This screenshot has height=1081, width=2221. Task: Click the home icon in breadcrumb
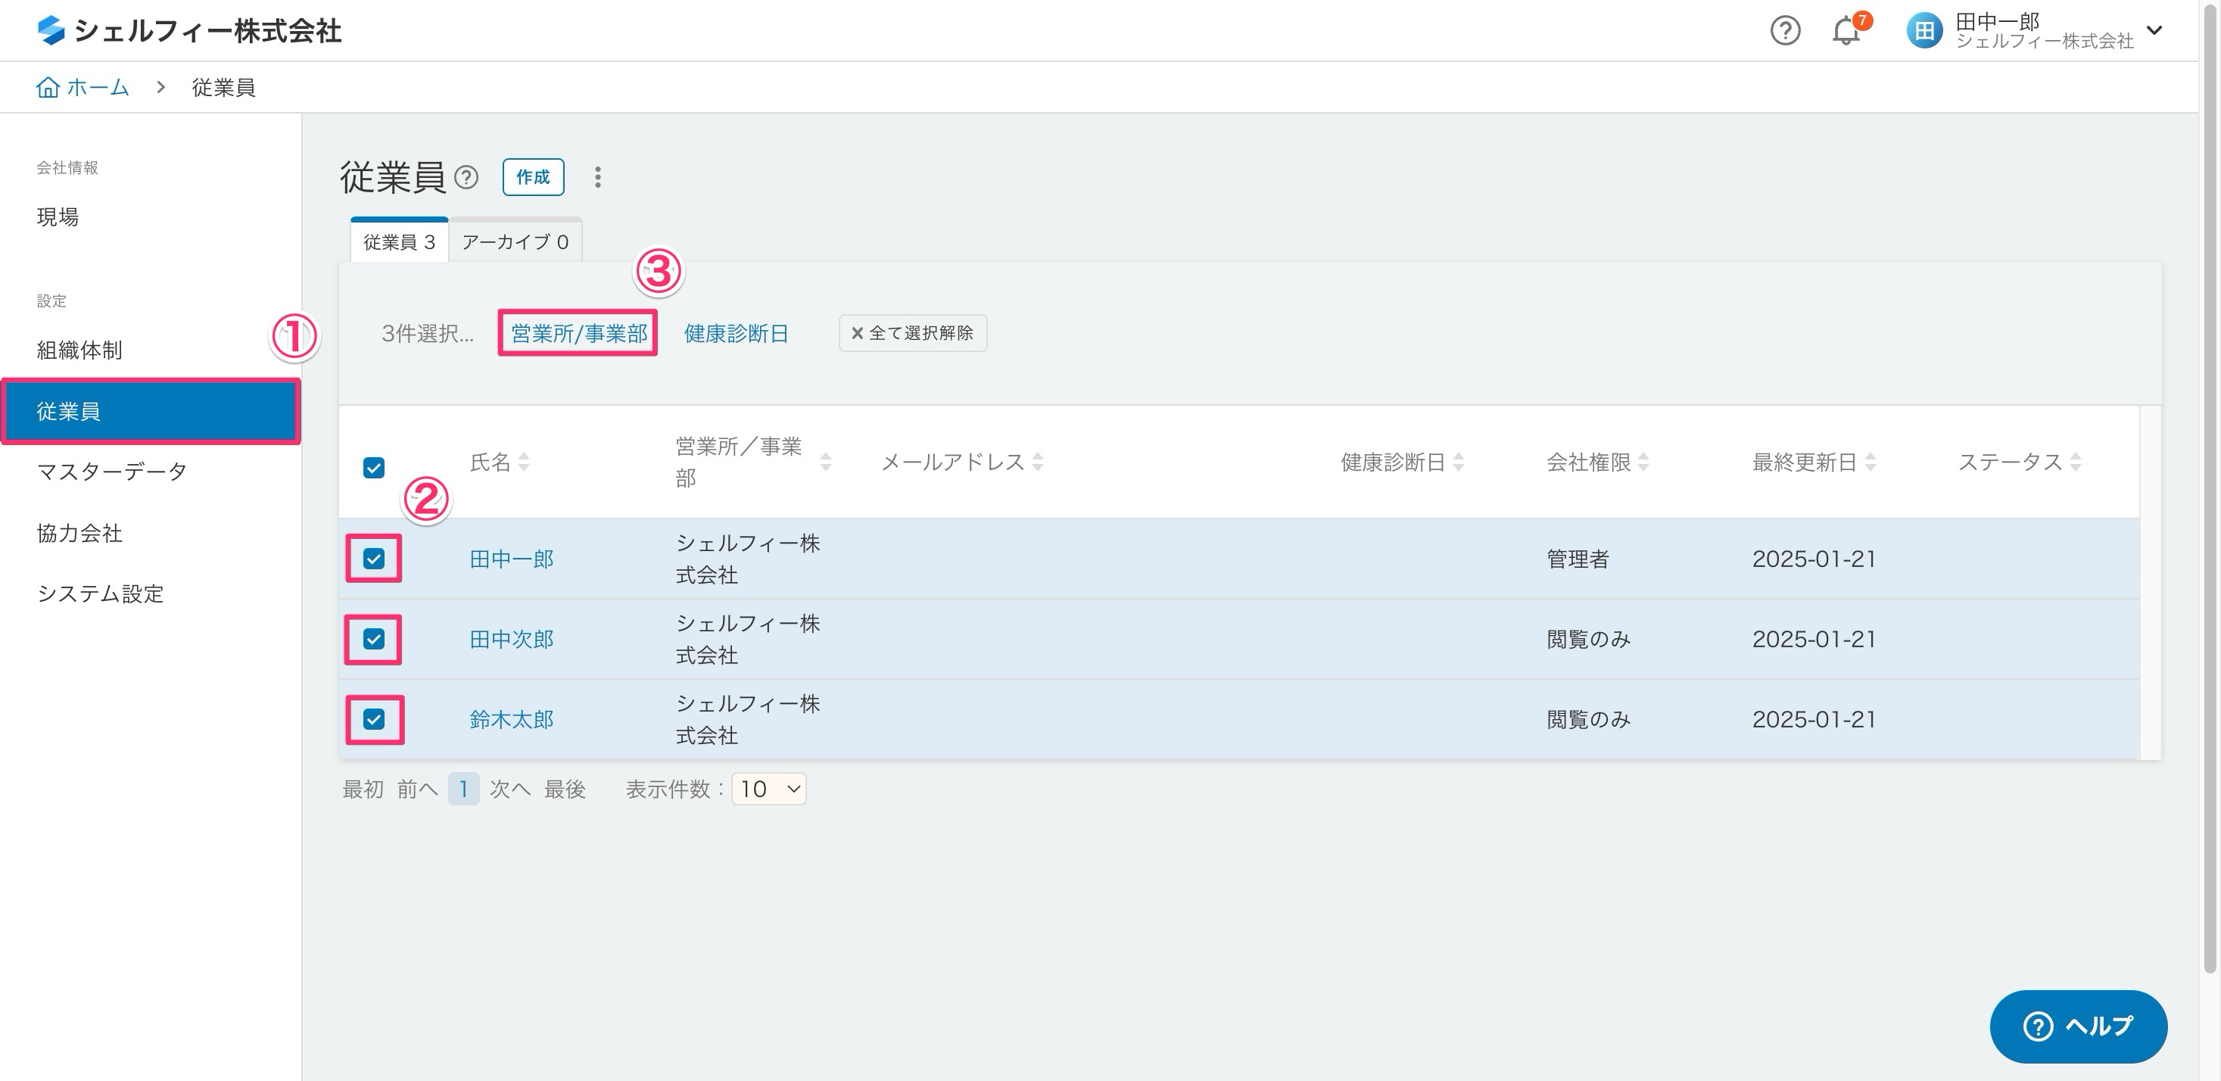(48, 87)
